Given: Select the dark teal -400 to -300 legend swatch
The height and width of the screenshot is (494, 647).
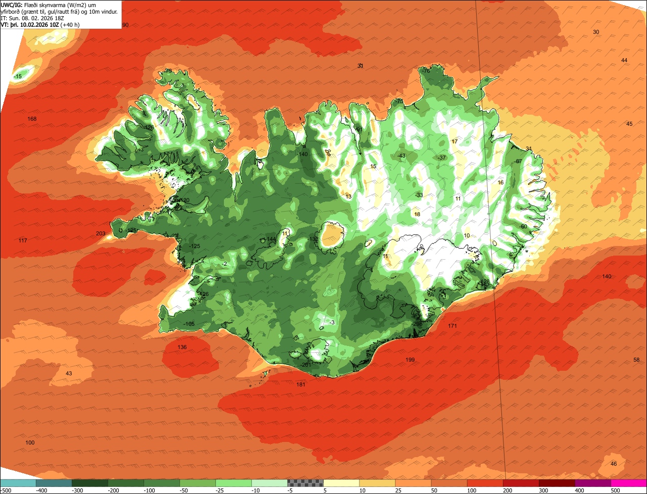Looking at the screenshot, I should pyautogui.click(x=54, y=483).
